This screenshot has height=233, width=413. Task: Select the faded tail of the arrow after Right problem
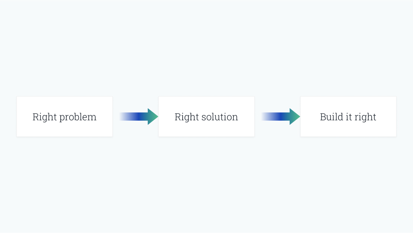click(x=125, y=116)
